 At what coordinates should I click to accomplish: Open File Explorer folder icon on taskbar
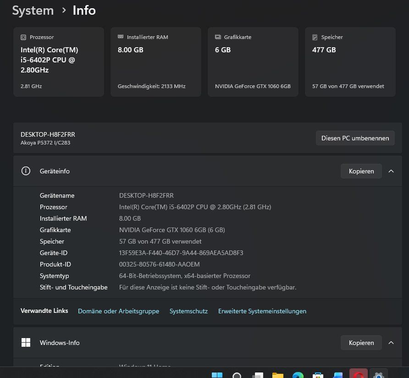pos(277,375)
